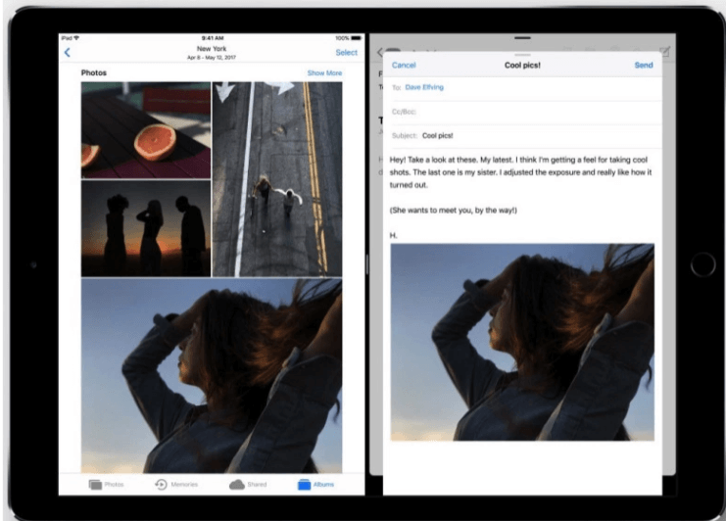Tap the split view divider handle
This screenshot has width=726, height=521.
(366, 264)
